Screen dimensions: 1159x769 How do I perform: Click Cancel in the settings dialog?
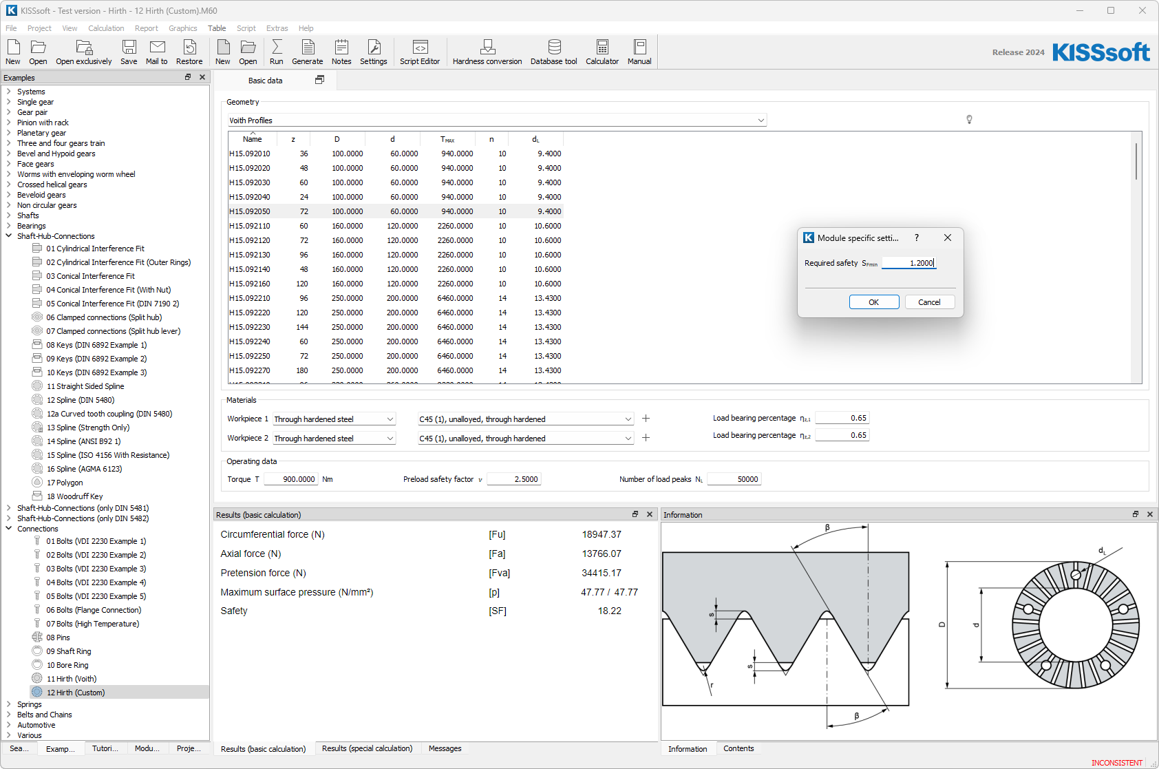point(928,302)
